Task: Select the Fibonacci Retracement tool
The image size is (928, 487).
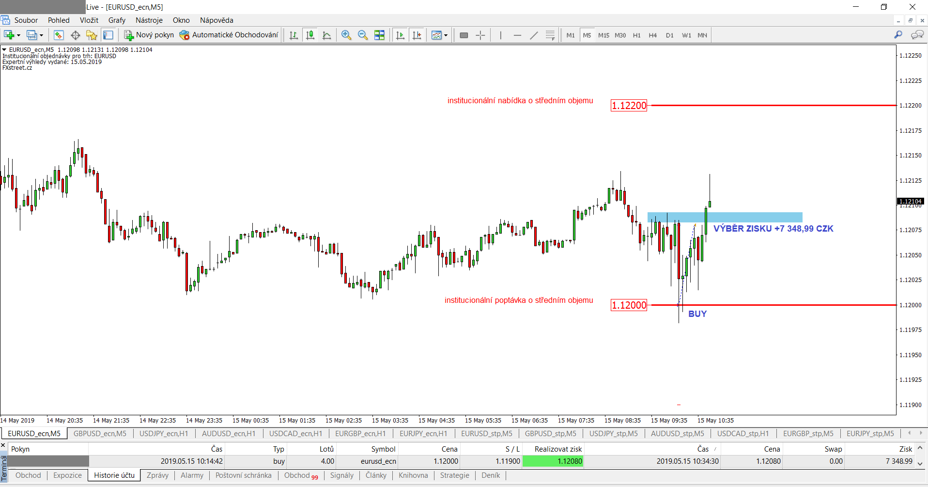Action: tap(550, 35)
